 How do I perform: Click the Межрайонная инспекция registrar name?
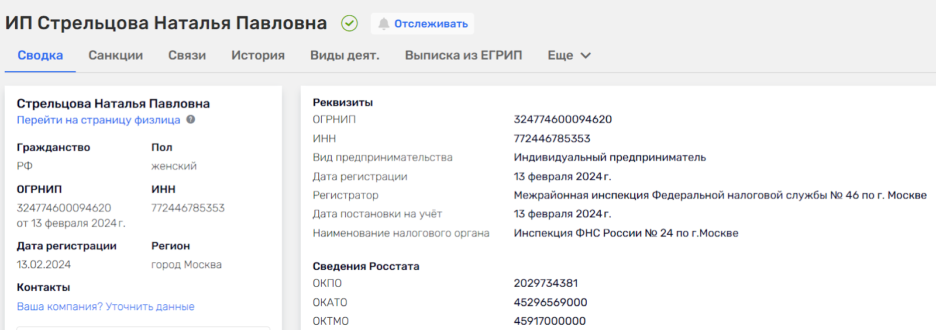pyautogui.click(x=720, y=195)
